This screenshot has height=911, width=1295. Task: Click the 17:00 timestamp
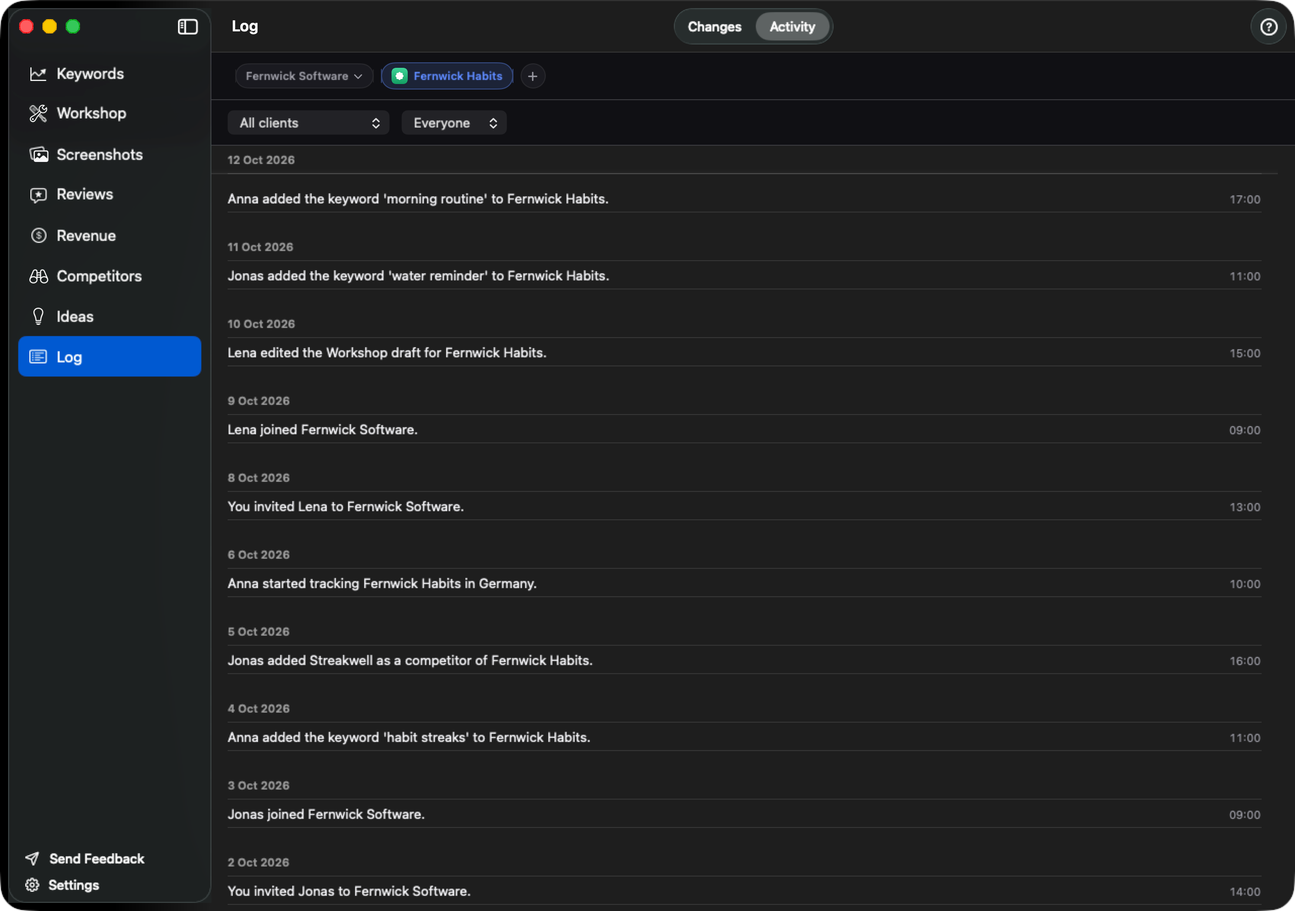click(x=1245, y=199)
